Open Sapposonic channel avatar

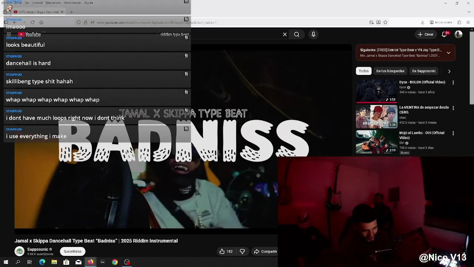pyautogui.click(x=19, y=251)
